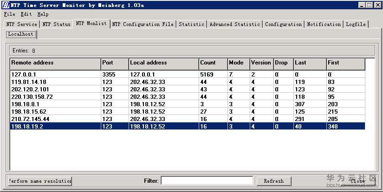Select the 210.72.145.44 row
383x192 pixels.
pos(188,119)
